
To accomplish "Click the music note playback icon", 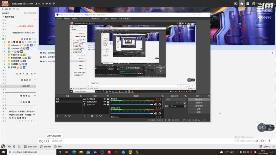I will tap(41, 146).
